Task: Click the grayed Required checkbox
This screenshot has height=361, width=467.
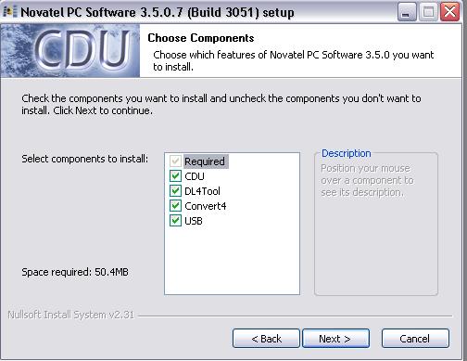Action: coord(175,161)
